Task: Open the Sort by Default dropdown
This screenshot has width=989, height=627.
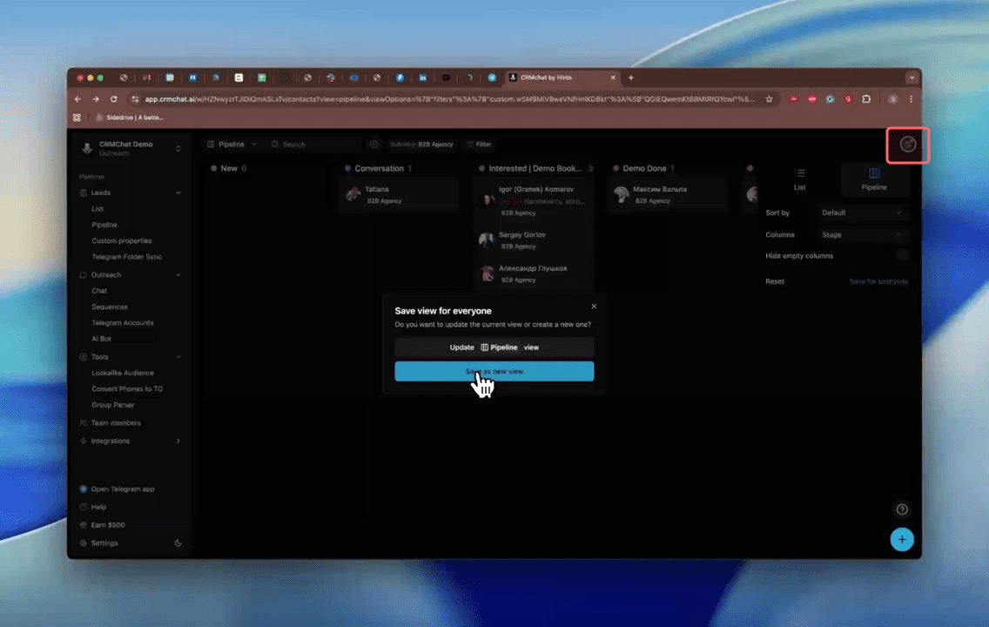Action: click(x=861, y=213)
